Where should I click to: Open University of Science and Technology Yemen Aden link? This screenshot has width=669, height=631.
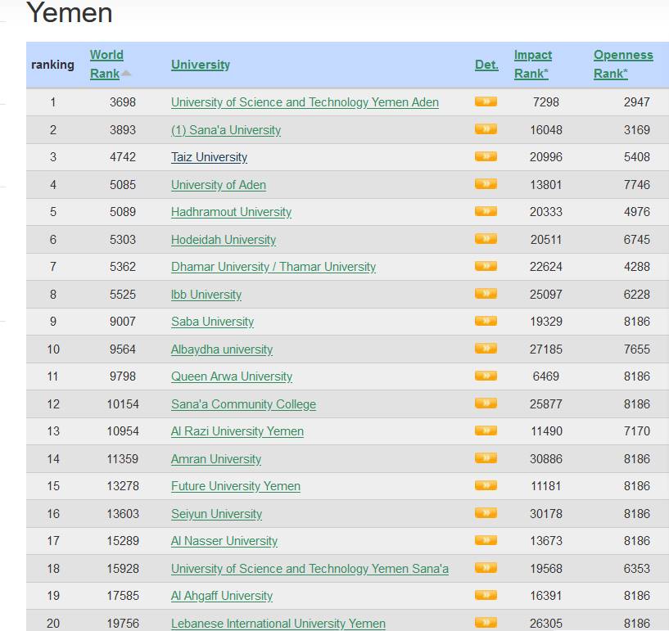coord(305,102)
